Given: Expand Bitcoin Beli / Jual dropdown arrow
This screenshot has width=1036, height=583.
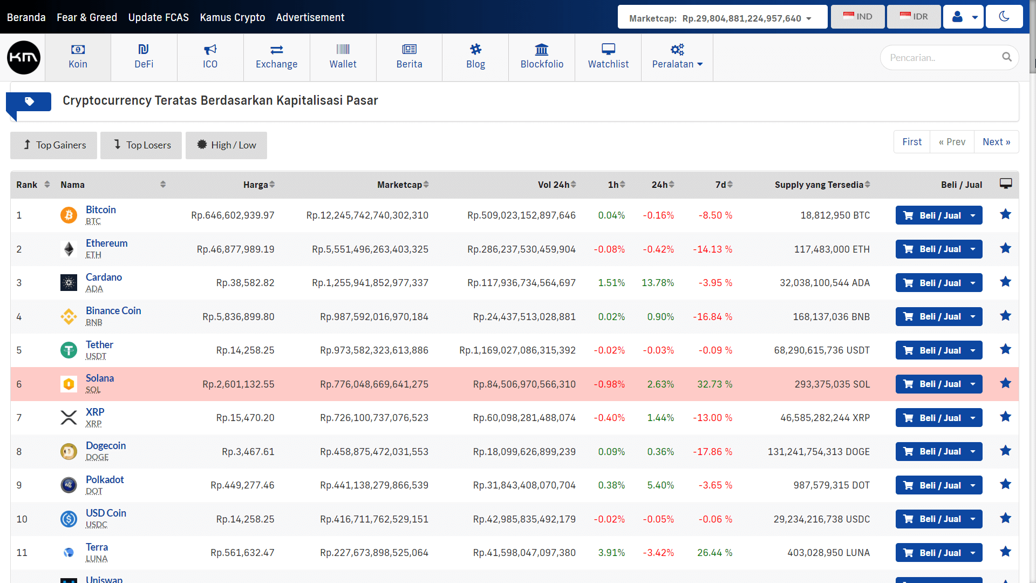Looking at the screenshot, I should [973, 215].
